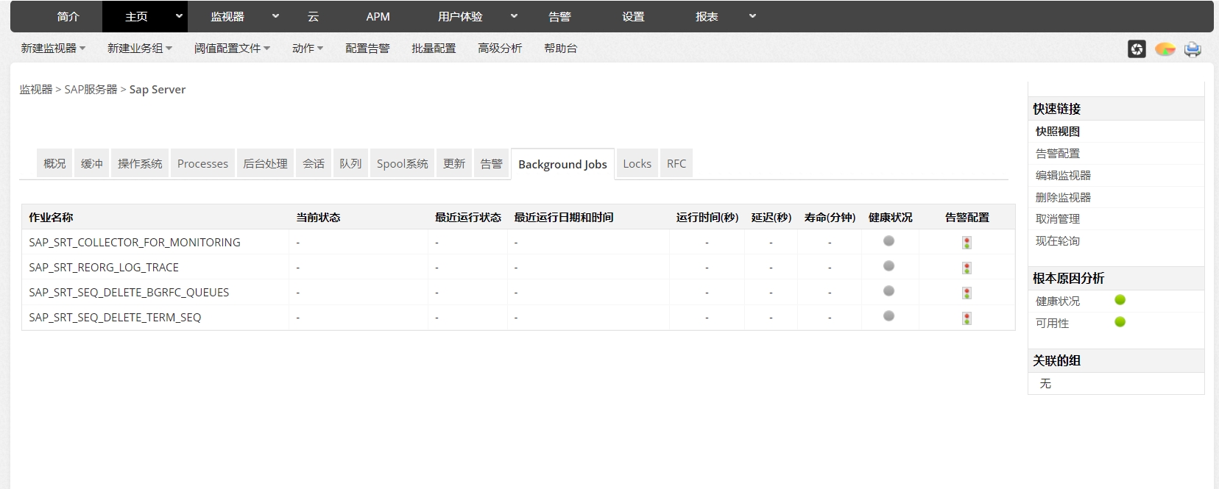Image resolution: width=1219 pixels, height=489 pixels.
Task: Click the 最近运行日期和时间 column header
Action: [x=564, y=218]
